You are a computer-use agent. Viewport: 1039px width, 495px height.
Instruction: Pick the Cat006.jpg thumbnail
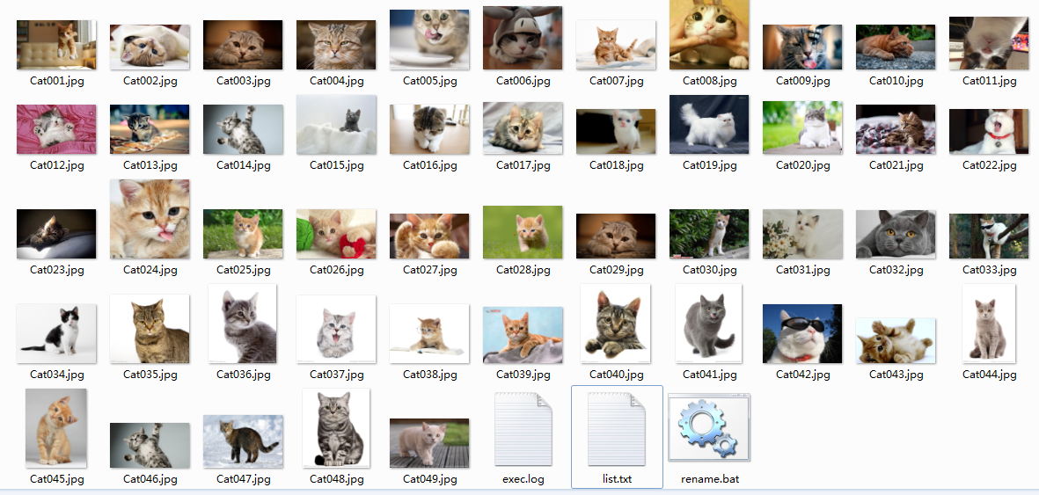point(523,38)
